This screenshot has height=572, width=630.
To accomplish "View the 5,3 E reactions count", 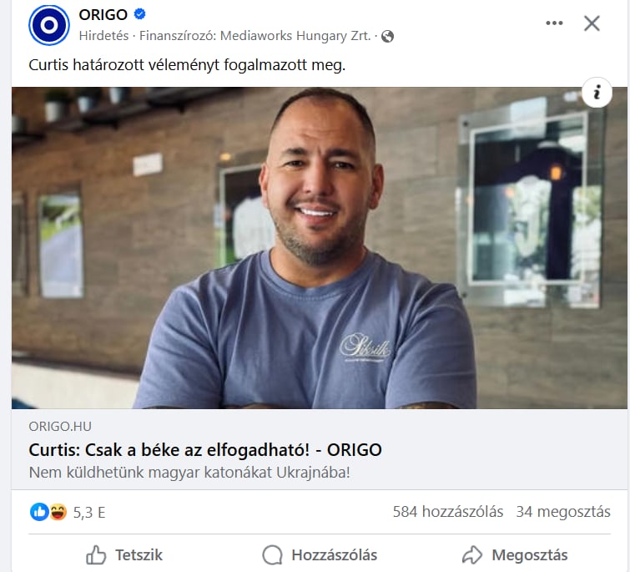I will click(x=89, y=513).
